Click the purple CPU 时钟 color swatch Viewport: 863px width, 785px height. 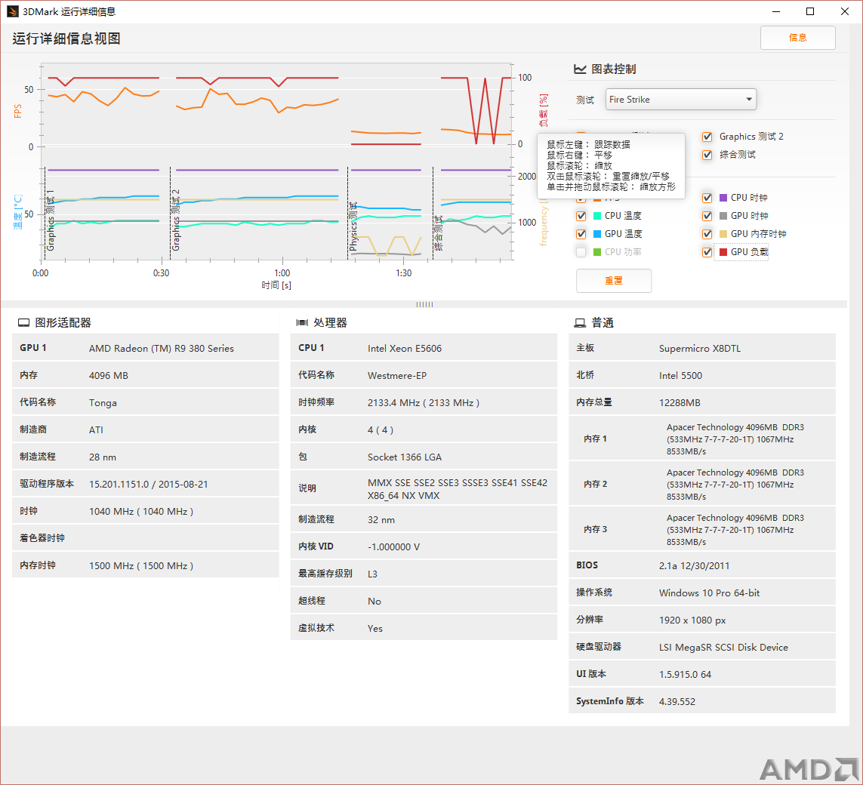pos(723,198)
